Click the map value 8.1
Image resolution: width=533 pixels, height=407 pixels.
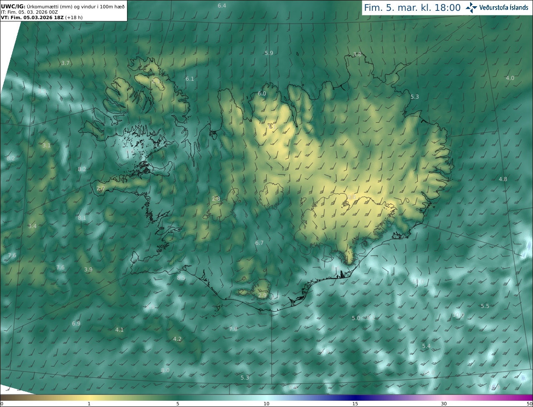tap(82, 218)
